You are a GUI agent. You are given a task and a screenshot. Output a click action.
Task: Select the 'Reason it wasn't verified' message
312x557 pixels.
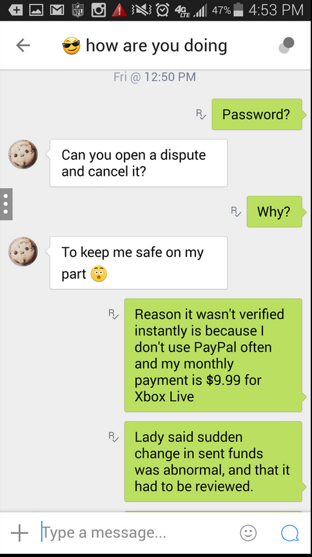pos(213,355)
